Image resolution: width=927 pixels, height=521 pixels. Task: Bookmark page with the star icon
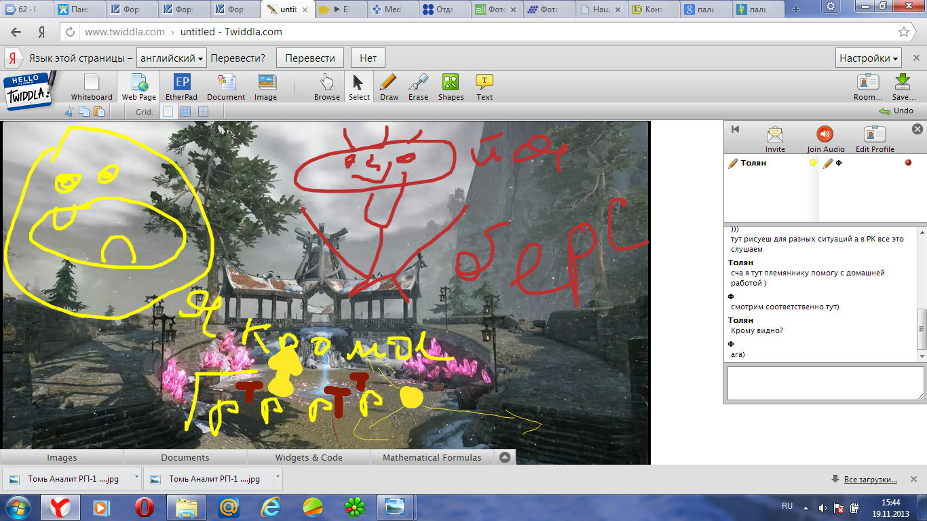pos(904,32)
